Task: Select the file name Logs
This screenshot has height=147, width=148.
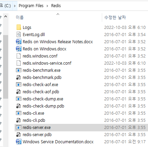Action: coord(27,28)
